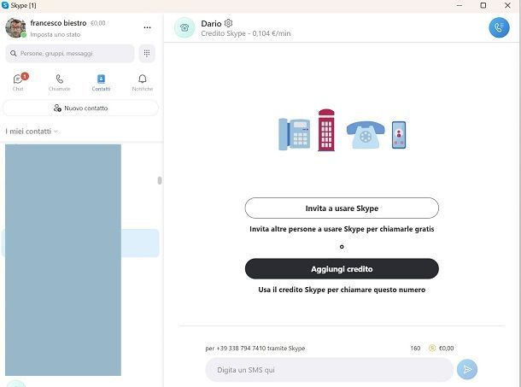Click the contacts list scrollbar thumb
This screenshot has height=387, width=521.
point(160,180)
